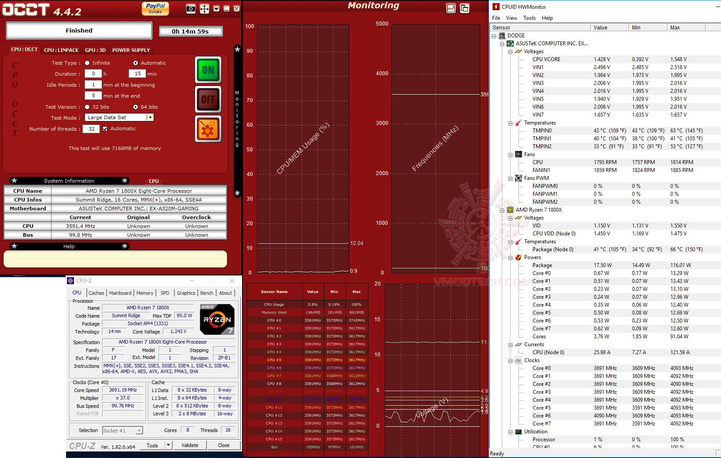This screenshot has height=458, width=721.
Task: Open the HWMonitor View menu
Action: [x=511, y=18]
